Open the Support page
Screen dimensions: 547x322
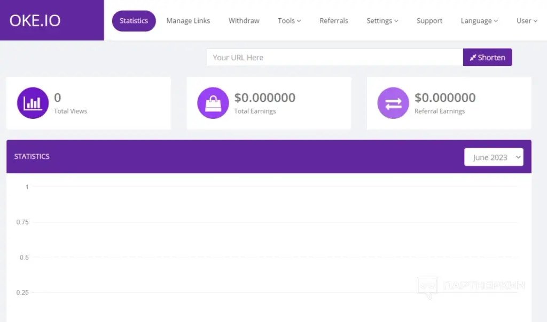pos(429,21)
